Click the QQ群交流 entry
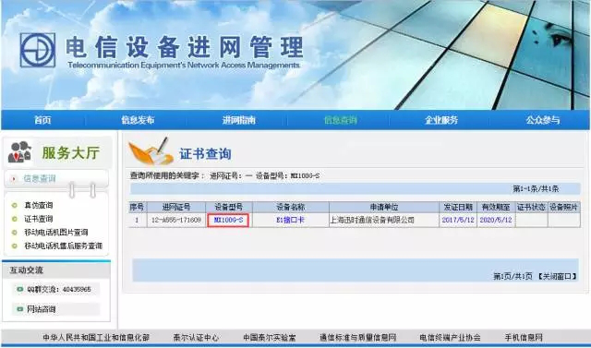This screenshot has width=591, height=348. point(59,289)
